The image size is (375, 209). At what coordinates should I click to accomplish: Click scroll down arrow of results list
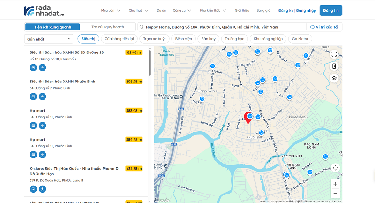(150, 201)
